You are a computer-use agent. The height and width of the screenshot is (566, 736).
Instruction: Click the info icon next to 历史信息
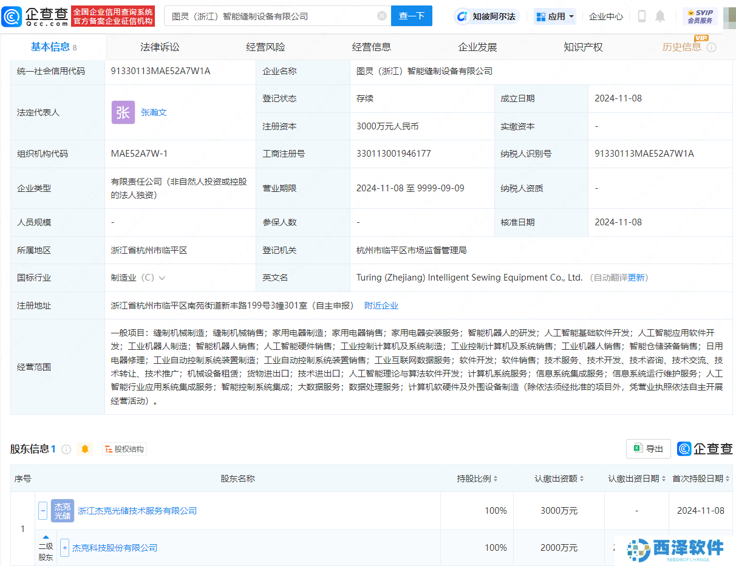711,47
